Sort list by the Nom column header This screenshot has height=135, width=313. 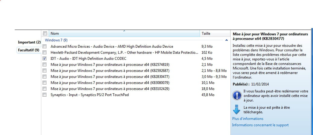(x=124, y=34)
